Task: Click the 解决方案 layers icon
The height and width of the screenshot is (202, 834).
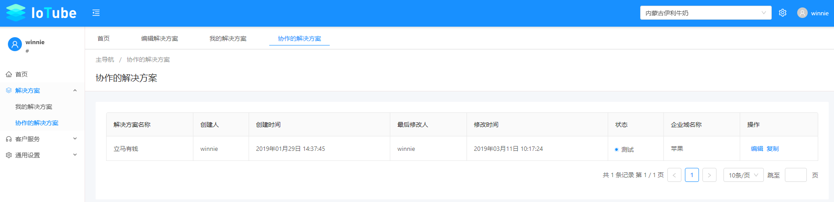Action: point(9,91)
